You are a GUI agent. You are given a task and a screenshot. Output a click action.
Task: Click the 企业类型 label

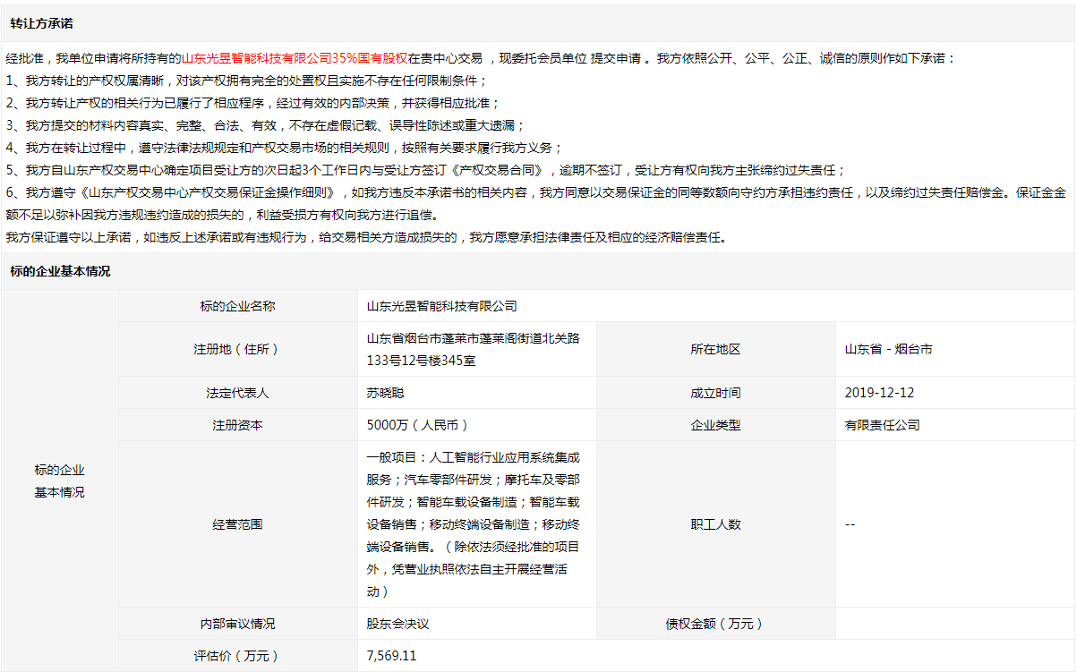[x=715, y=425]
